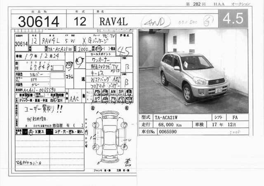Click the SR equipment box
Image resolution: width=264 pixels, height=186 pixels.
pos(121,93)
